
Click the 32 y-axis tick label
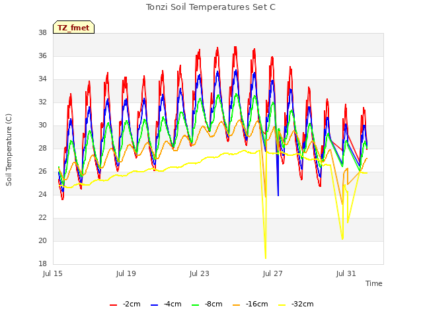pyautogui.click(x=42, y=102)
